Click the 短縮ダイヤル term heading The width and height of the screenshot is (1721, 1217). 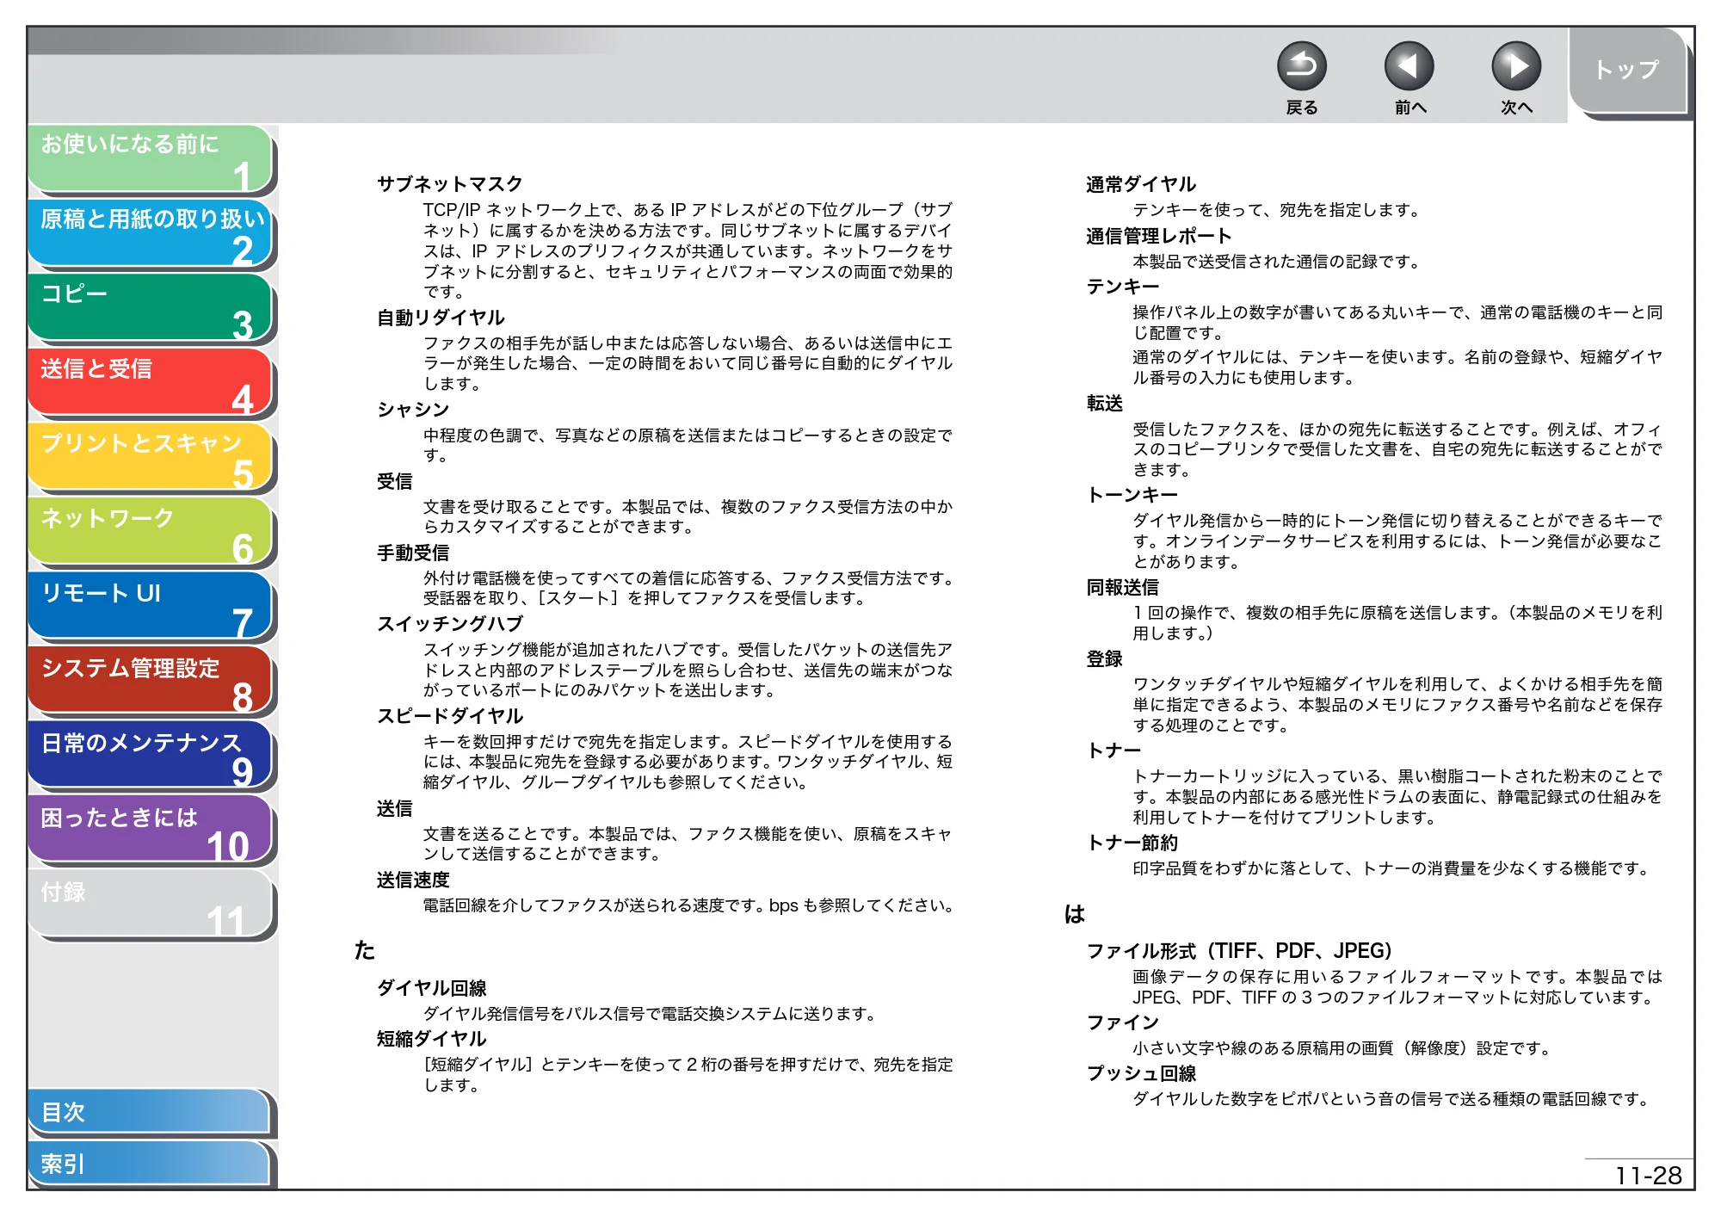coord(432,1039)
